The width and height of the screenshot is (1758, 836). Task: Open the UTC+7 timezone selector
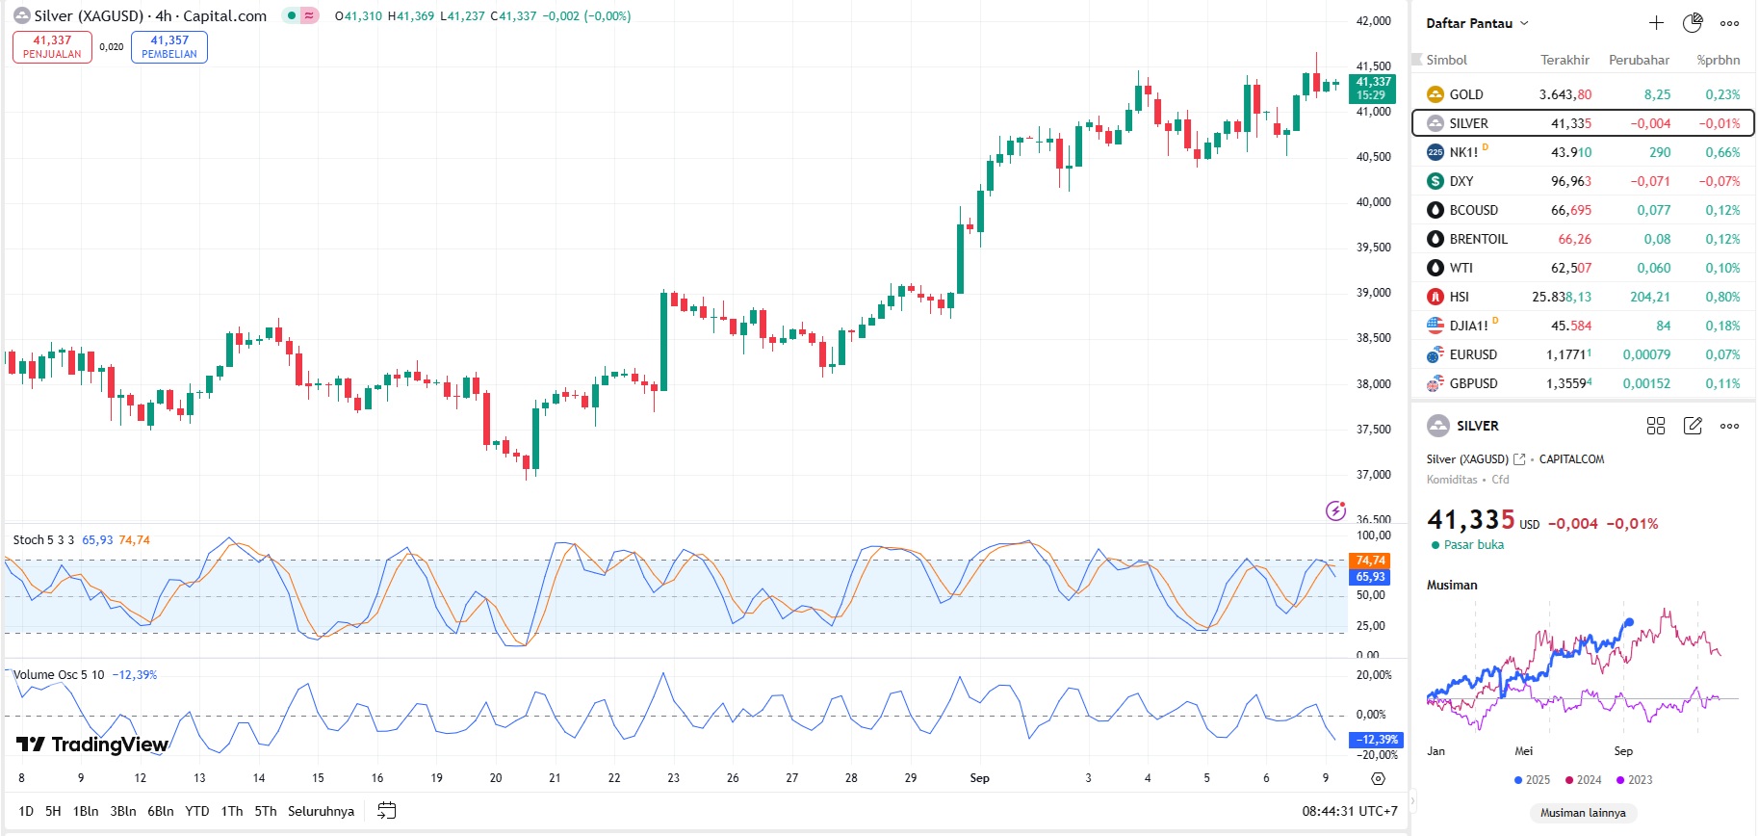1350,811
